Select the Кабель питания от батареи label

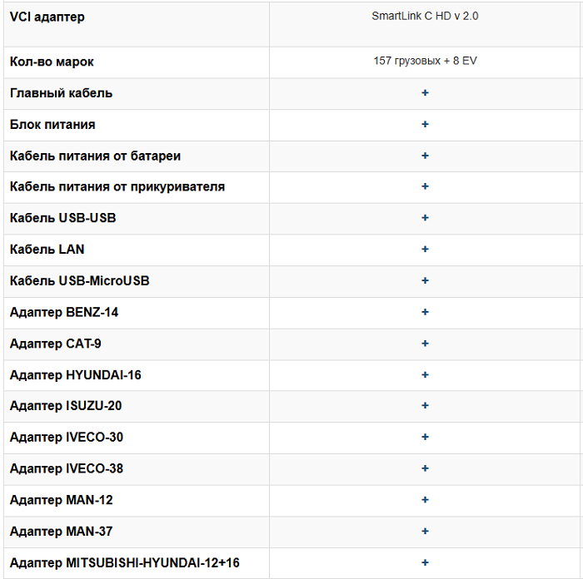(x=95, y=156)
